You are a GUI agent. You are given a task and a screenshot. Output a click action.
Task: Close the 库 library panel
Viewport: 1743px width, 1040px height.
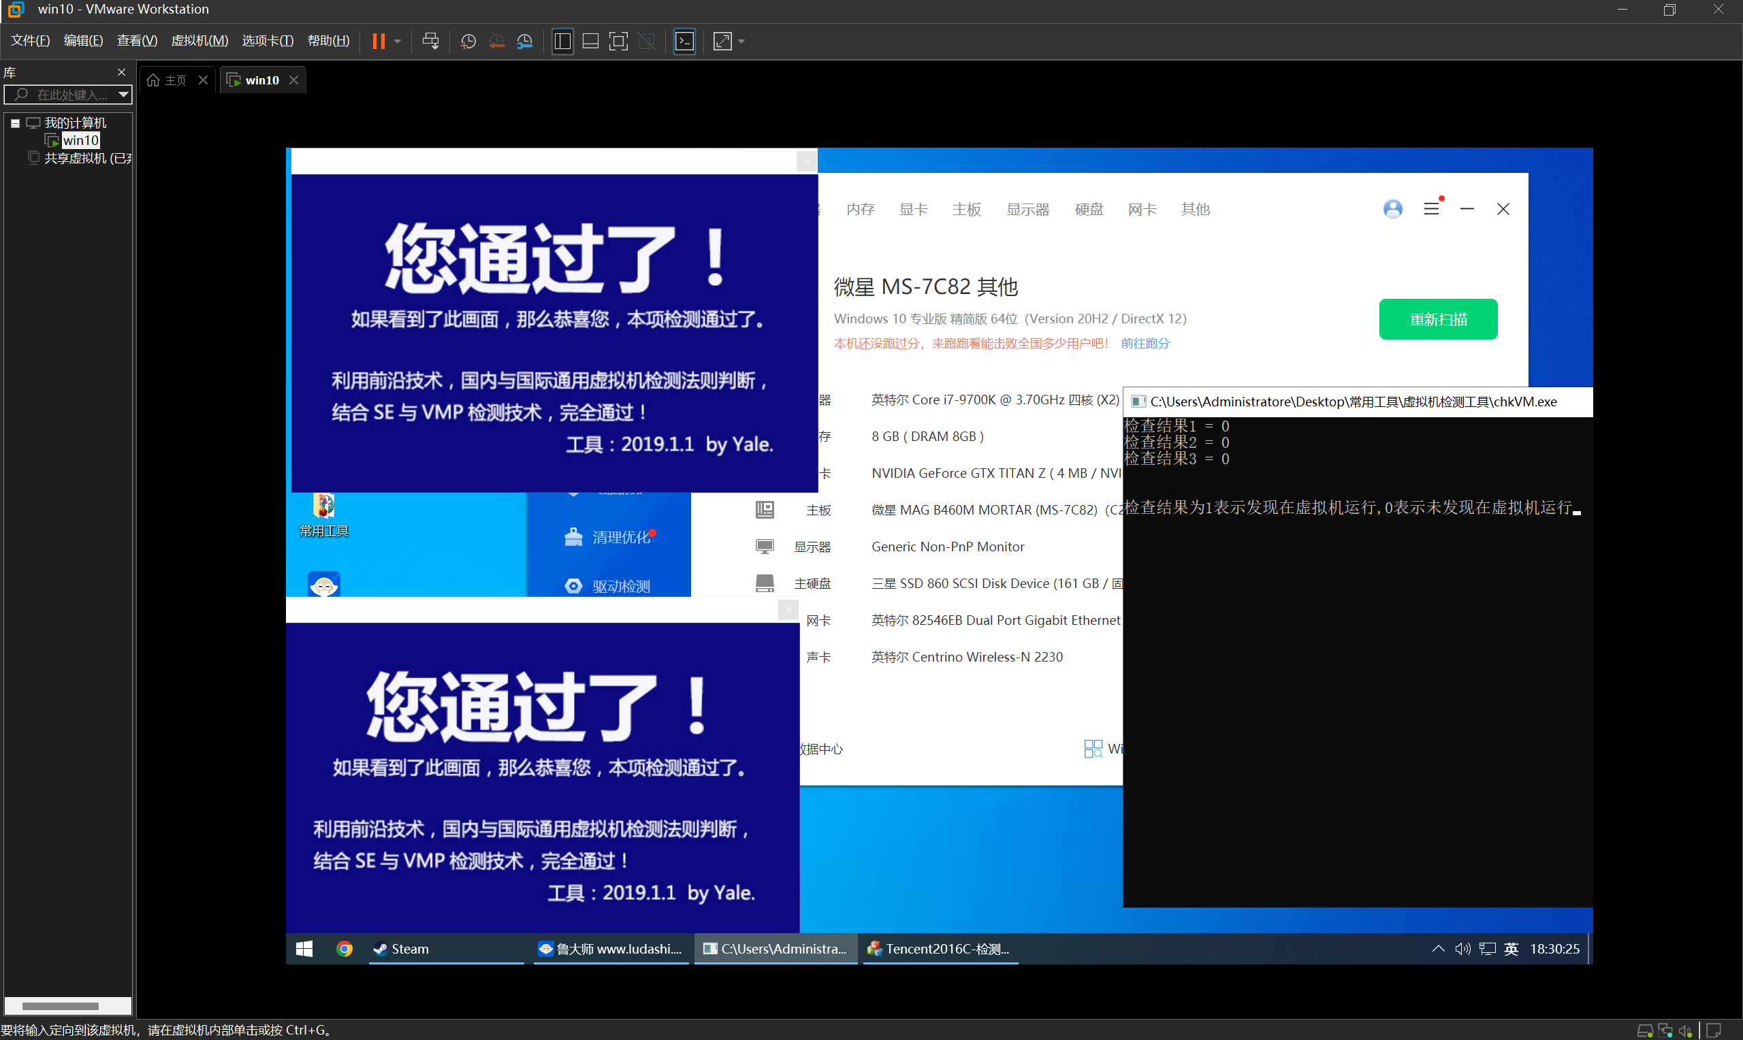pos(121,72)
